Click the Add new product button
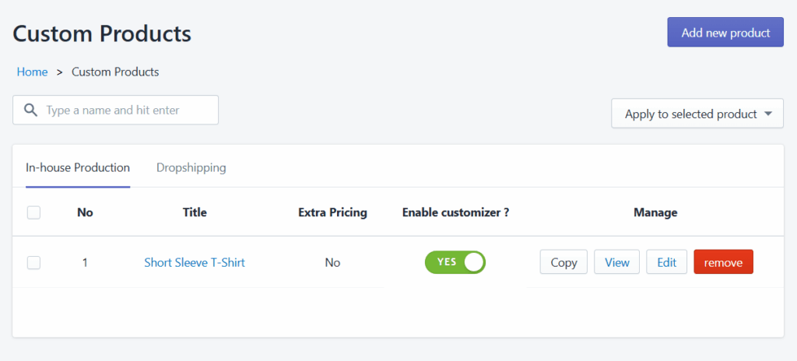The width and height of the screenshot is (797, 361). click(x=725, y=33)
